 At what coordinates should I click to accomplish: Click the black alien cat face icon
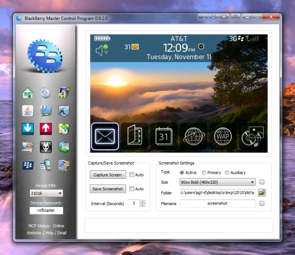(x=46, y=147)
